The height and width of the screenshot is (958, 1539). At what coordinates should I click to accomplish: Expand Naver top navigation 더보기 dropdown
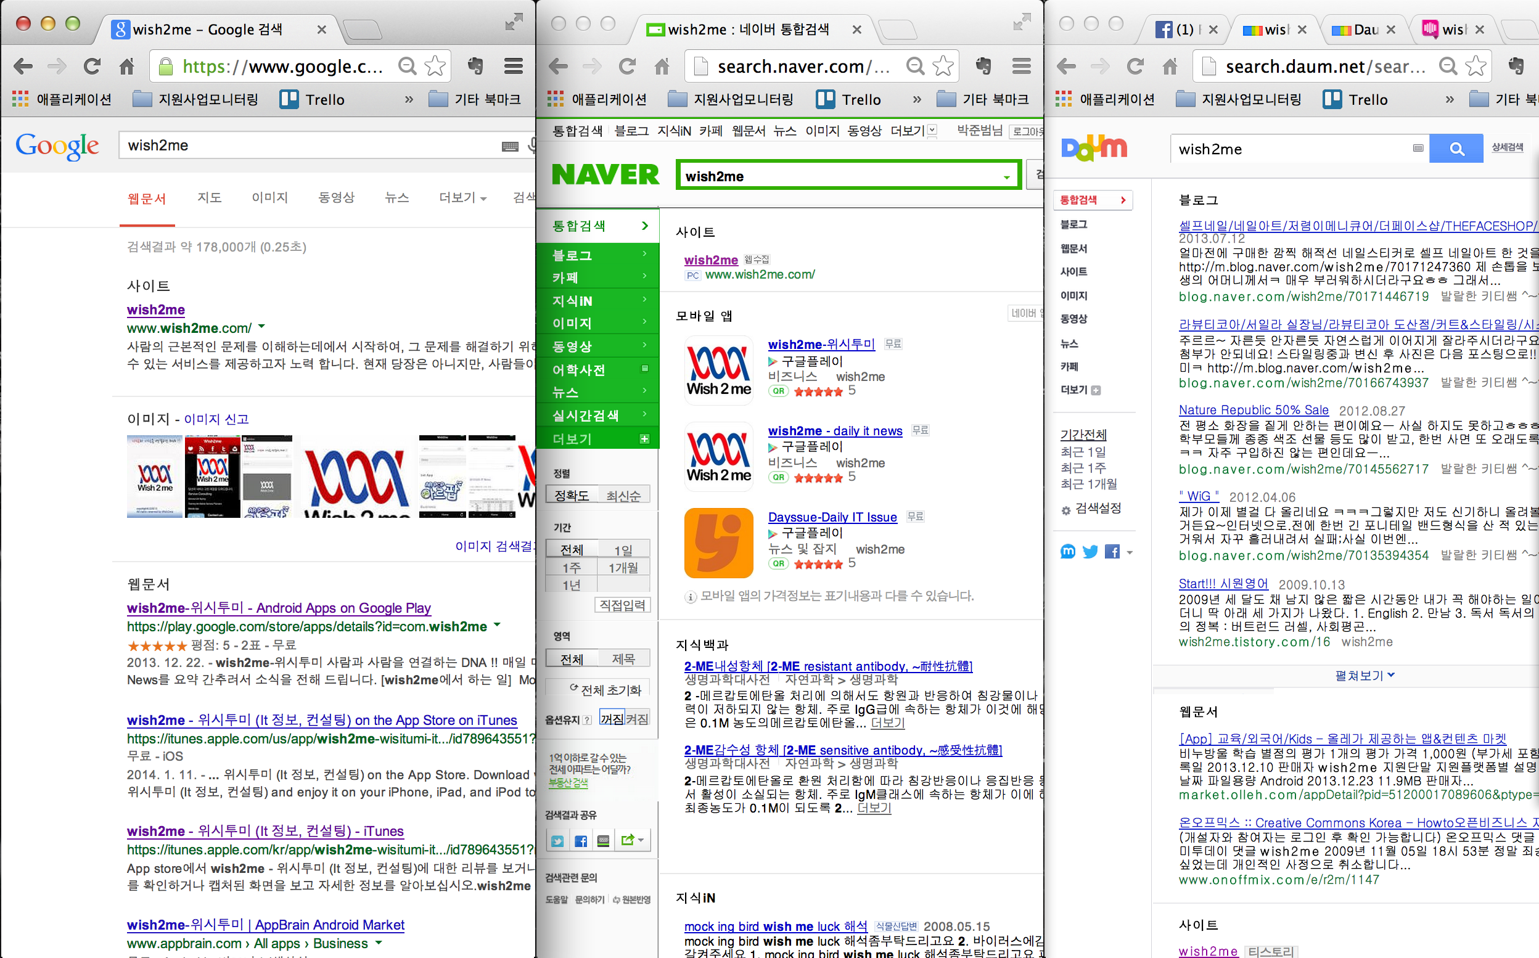click(x=913, y=131)
